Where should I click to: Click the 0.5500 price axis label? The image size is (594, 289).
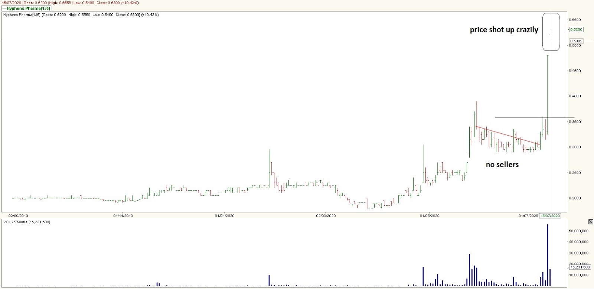(575, 20)
